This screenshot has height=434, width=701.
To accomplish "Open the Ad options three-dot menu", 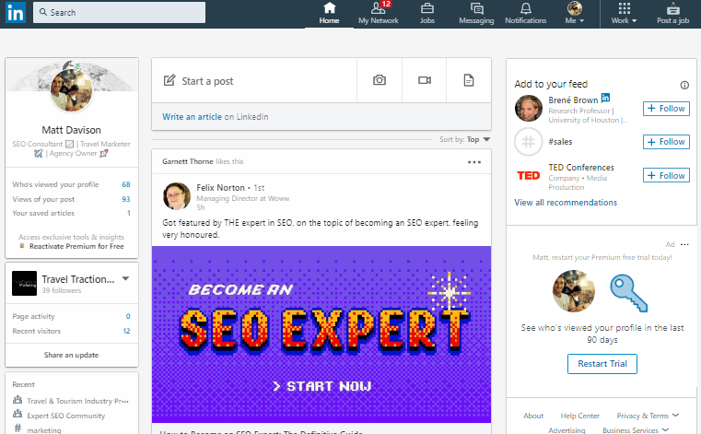I will pyautogui.click(x=684, y=244).
